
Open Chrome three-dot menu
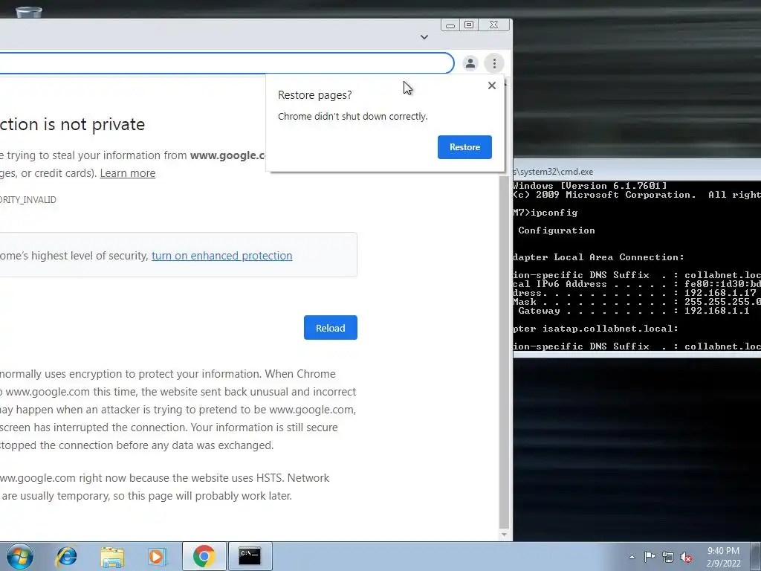click(x=494, y=63)
